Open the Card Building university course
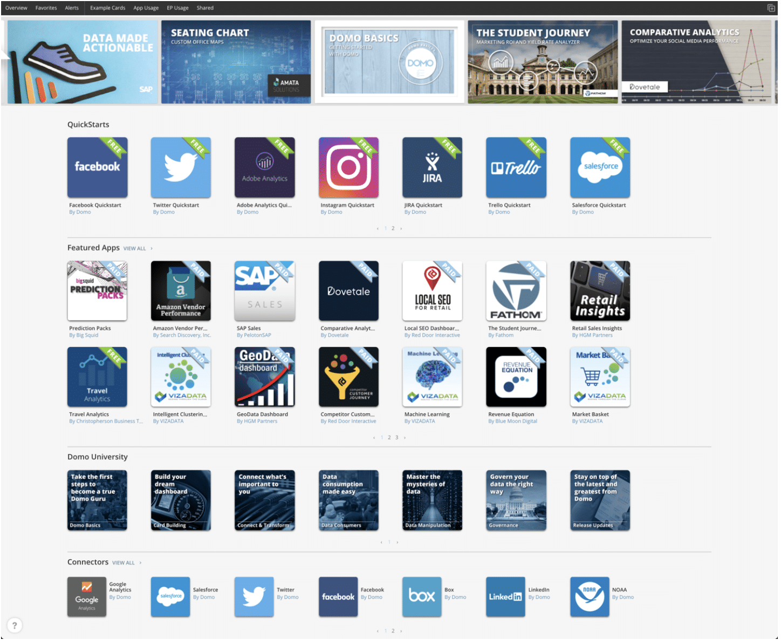This screenshot has width=781, height=640. coord(181,500)
